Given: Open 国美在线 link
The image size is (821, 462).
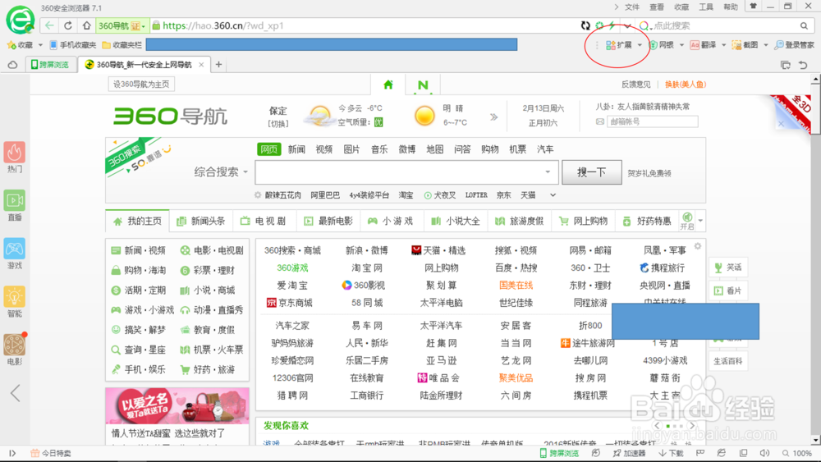Looking at the screenshot, I should tap(516, 285).
